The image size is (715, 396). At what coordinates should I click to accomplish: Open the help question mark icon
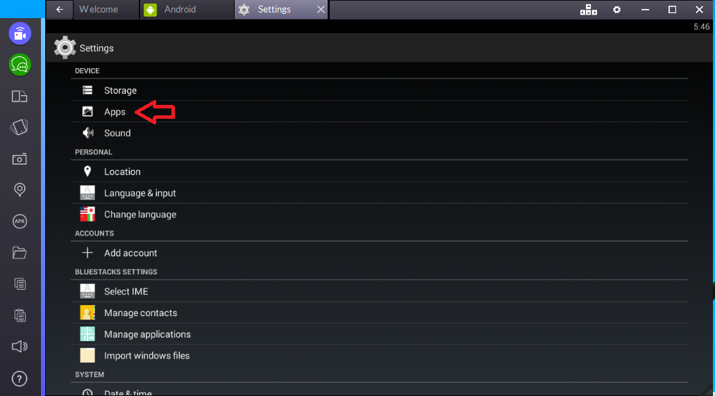tap(19, 378)
